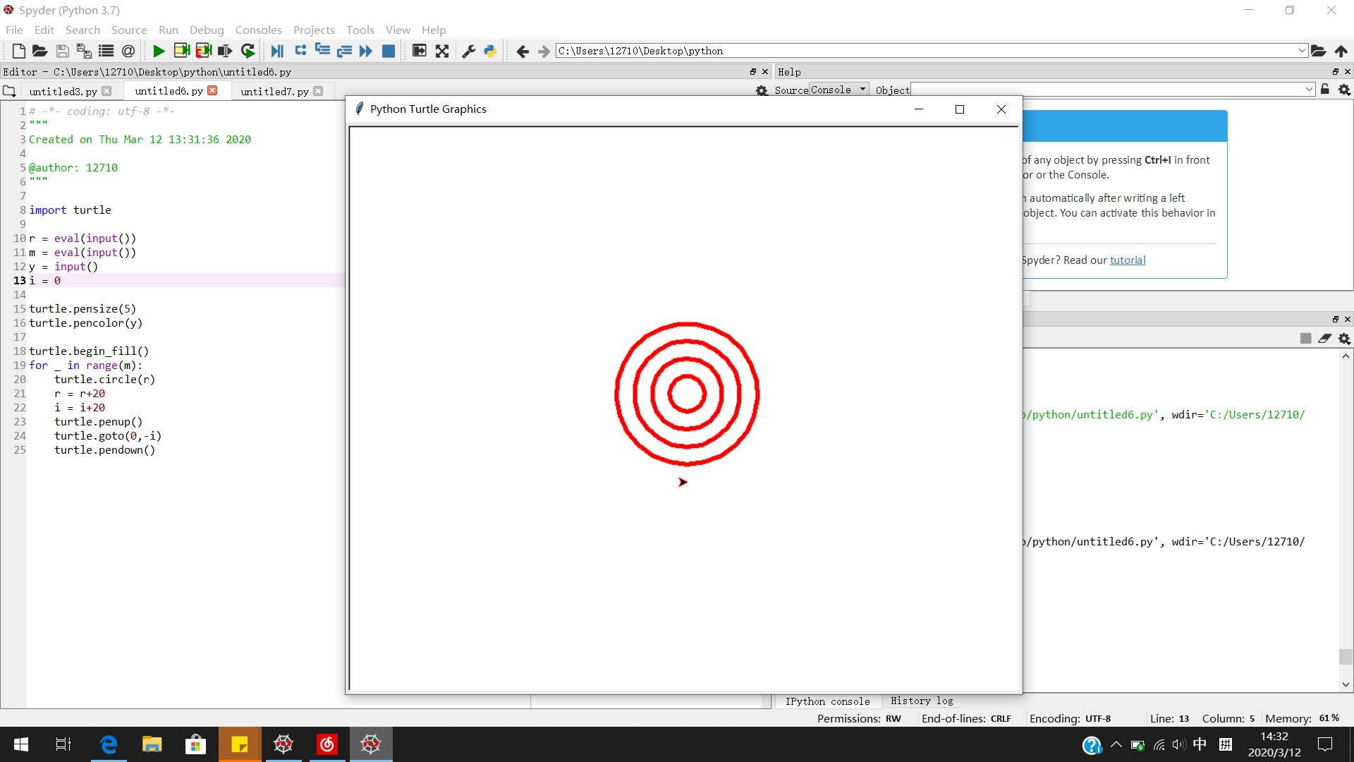Switch to IPython console tab
The width and height of the screenshot is (1354, 762).
point(827,701)
